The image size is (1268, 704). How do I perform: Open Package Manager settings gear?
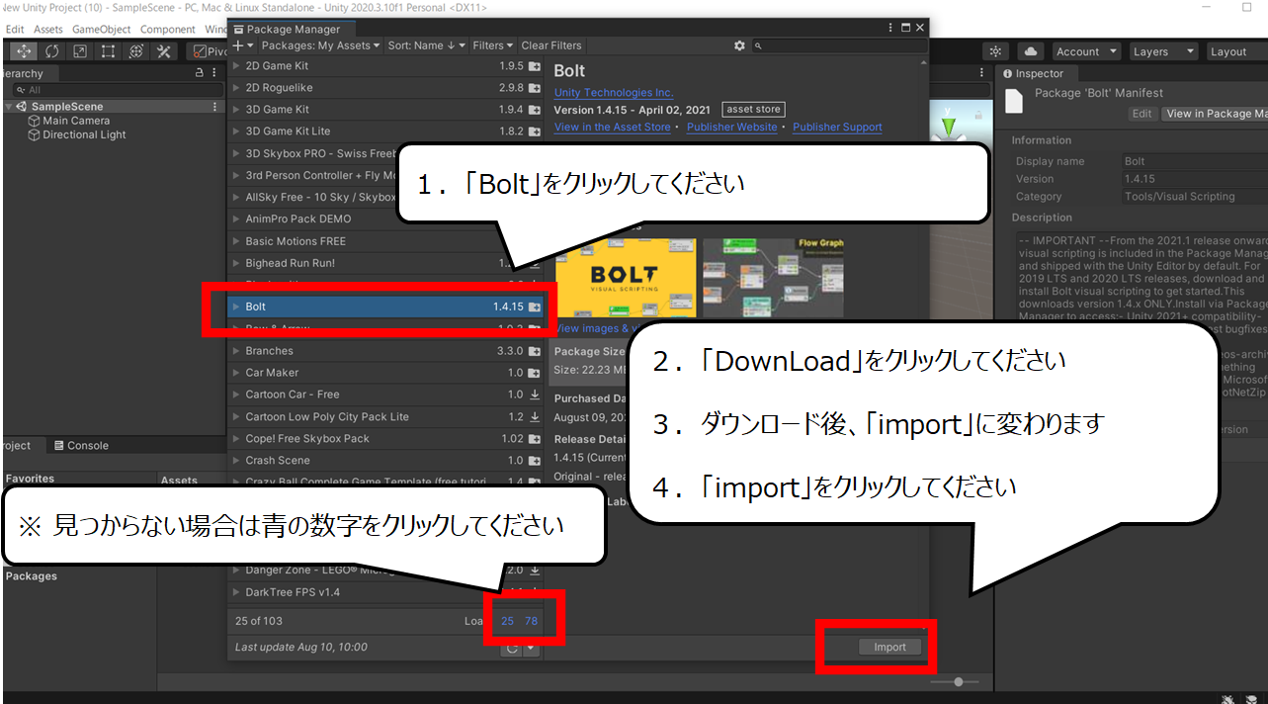pos(739,45)
